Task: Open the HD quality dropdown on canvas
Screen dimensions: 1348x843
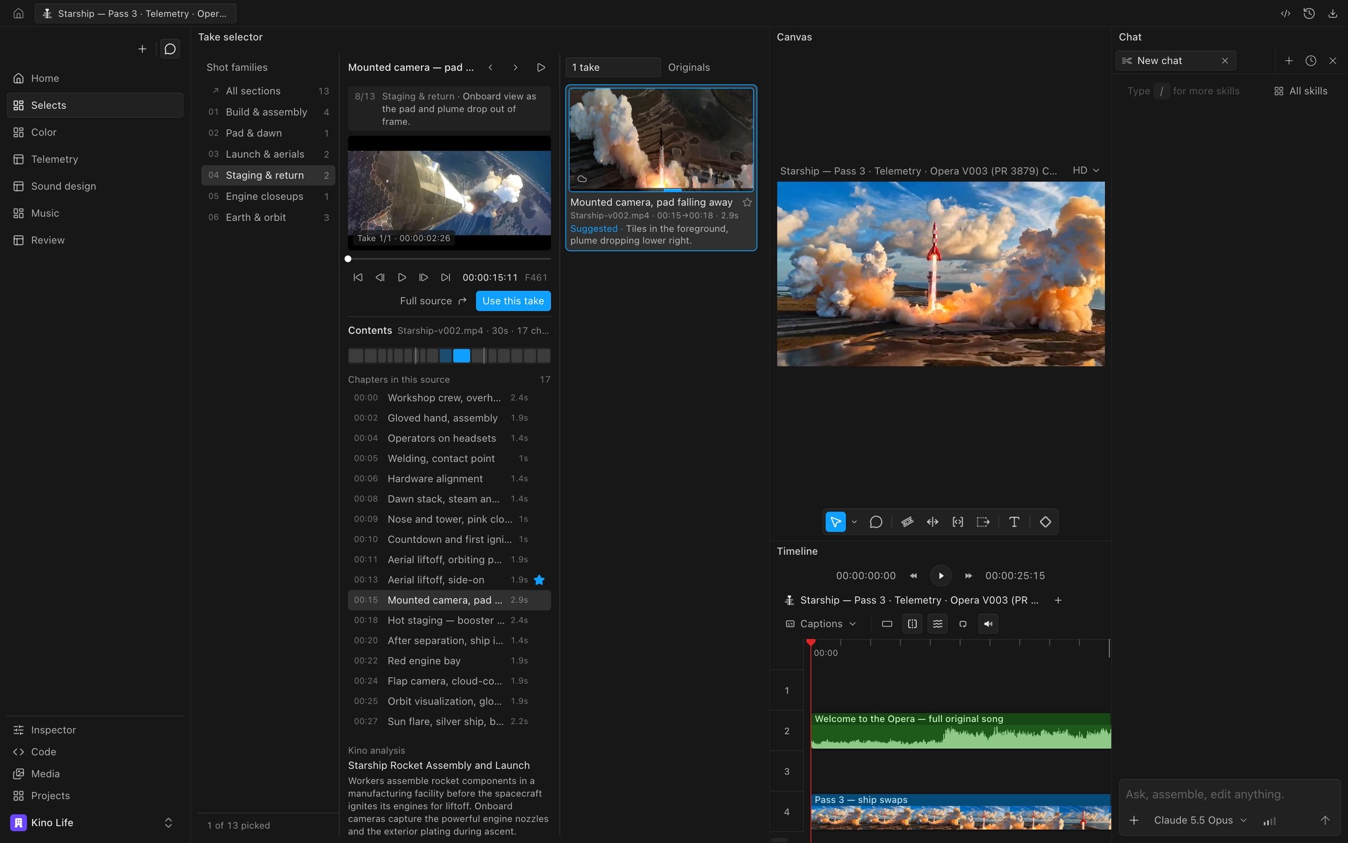Action: (x=1086, y=170)
